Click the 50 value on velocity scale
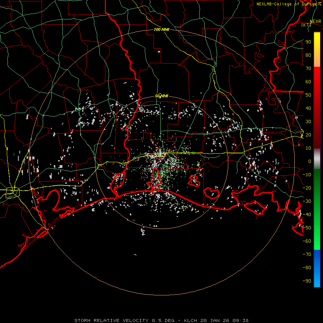 308,95
